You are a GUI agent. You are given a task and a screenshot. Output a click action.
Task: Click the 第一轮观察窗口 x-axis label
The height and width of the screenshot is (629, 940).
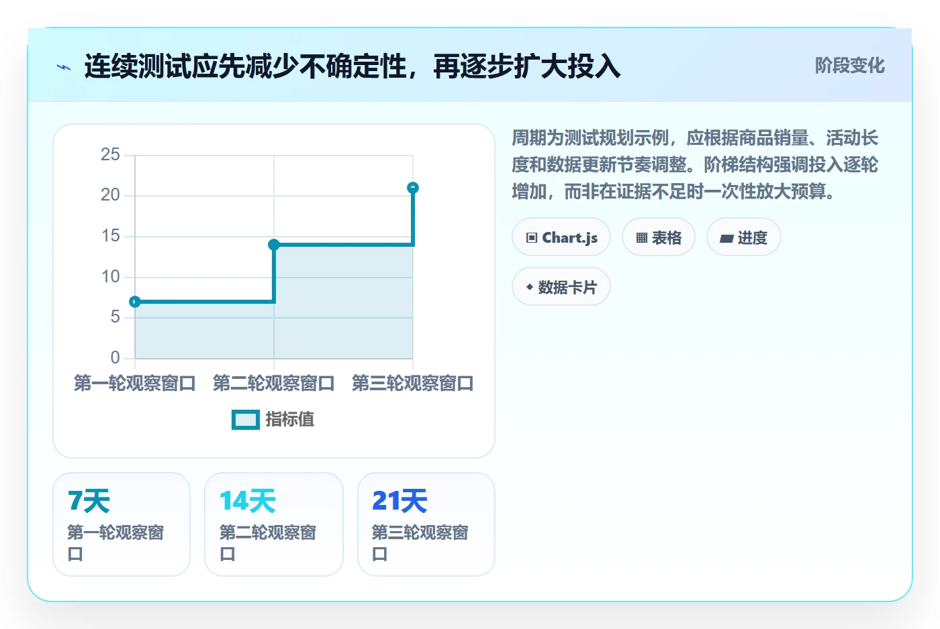point(135,383)
